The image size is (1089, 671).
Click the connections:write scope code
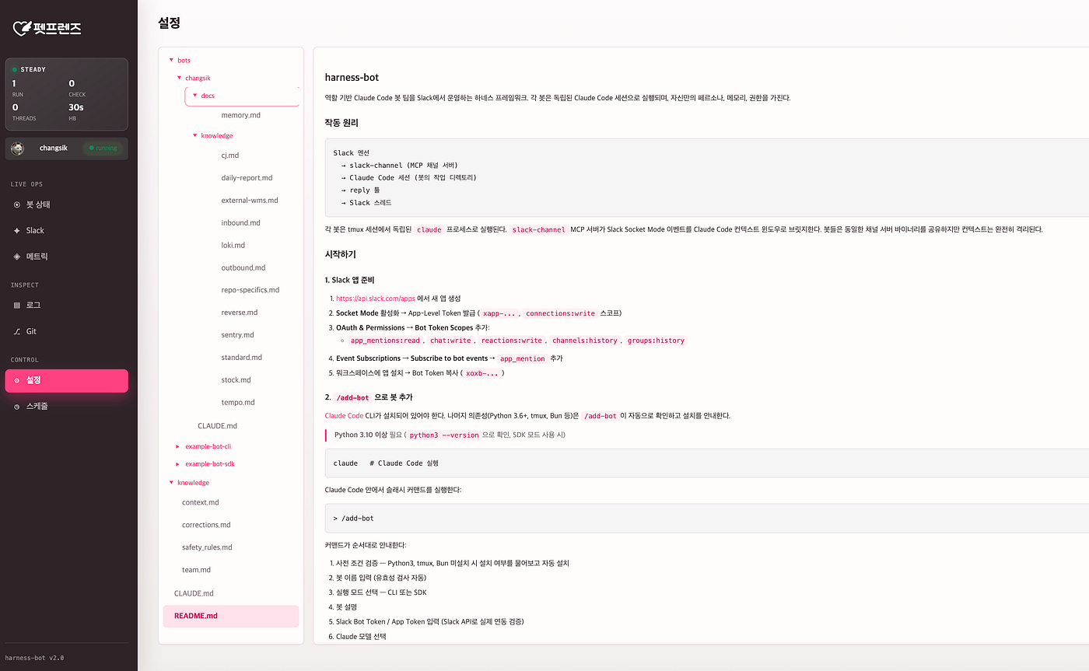click(x=560, y=313)
